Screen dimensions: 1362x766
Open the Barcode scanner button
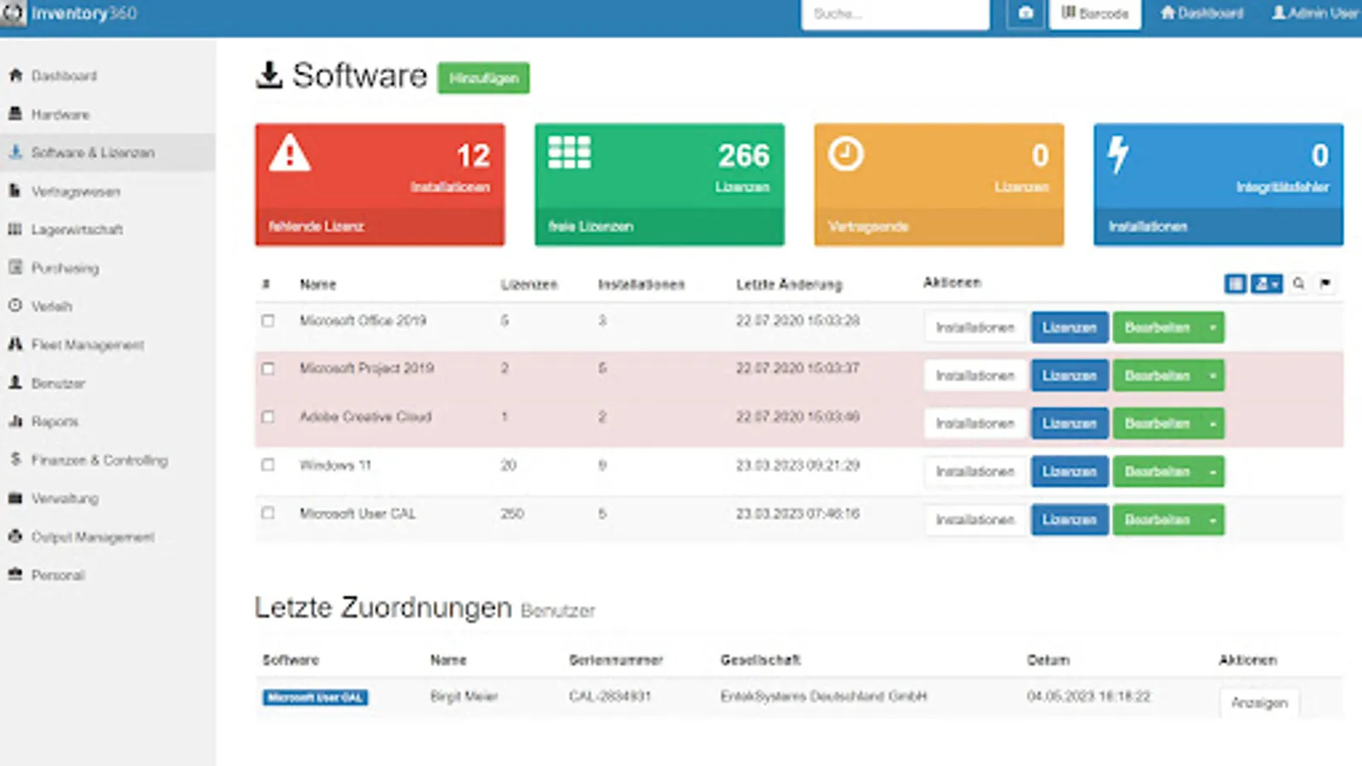coord(1095,14)
